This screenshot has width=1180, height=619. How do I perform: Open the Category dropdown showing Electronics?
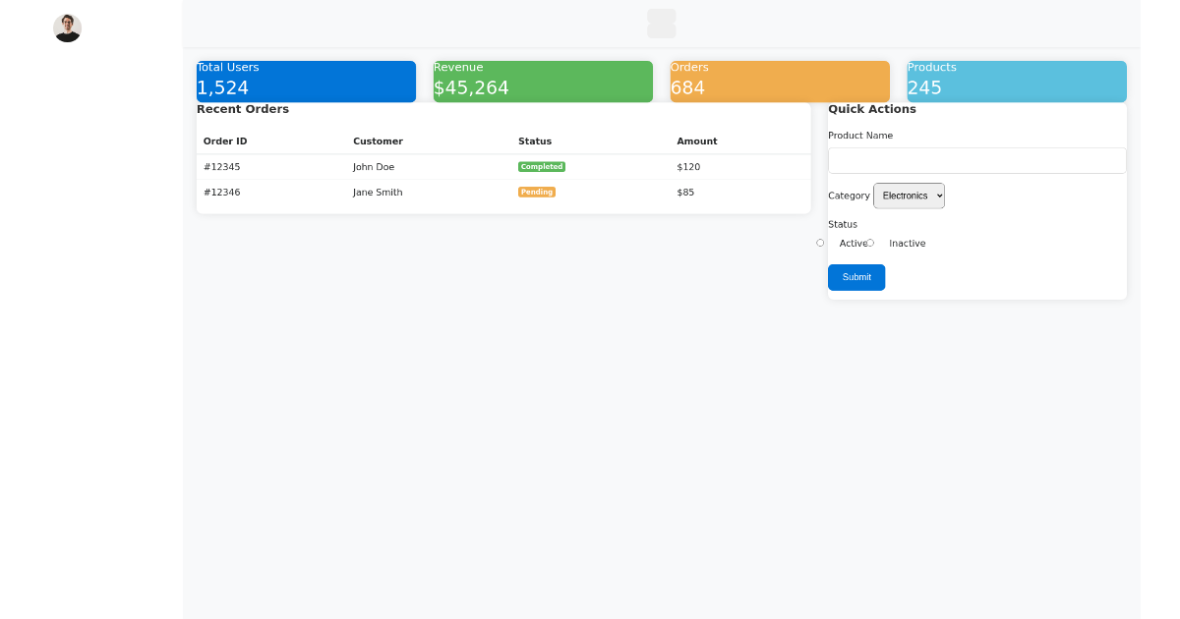tap(908, 196)
